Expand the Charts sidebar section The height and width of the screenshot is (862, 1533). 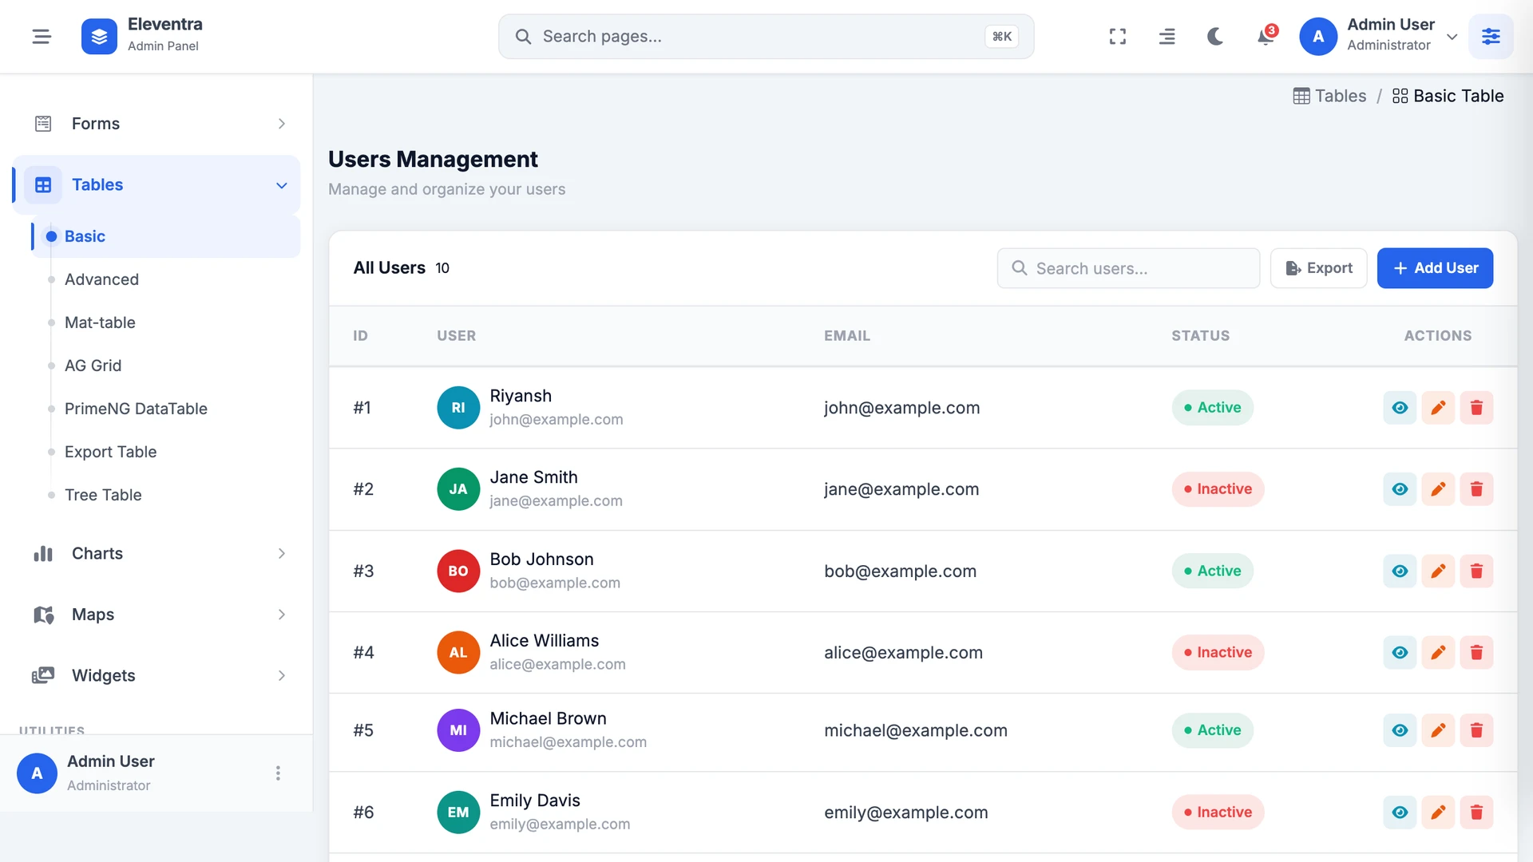tap(156, 554)
